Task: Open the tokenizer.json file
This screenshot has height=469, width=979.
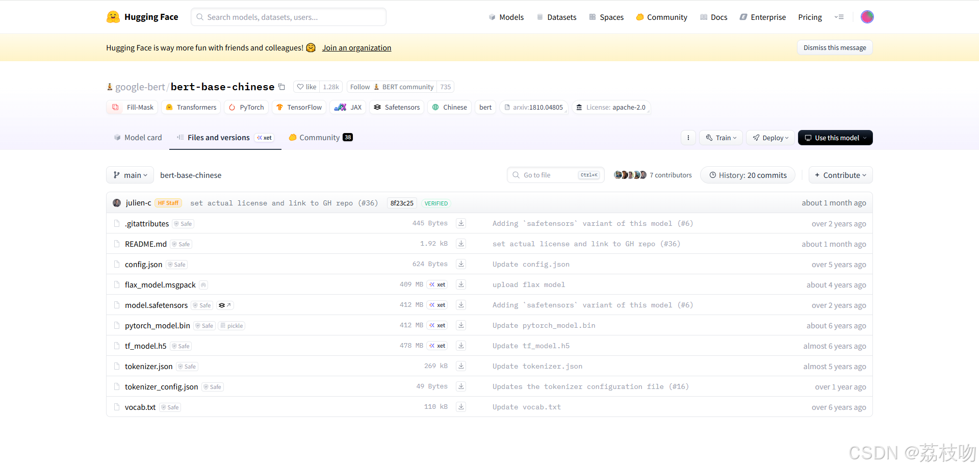Action: pyautogui.click(x=148, y=366)
